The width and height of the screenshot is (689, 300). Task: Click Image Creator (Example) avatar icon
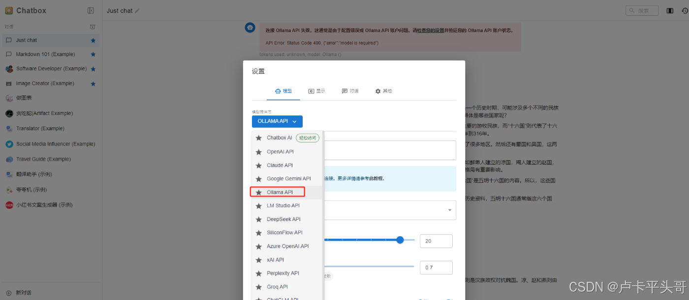tap(9, 83)
